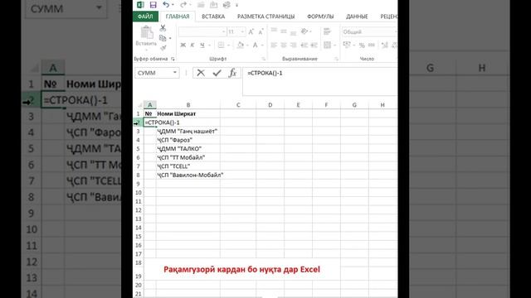Image resolution: width=531 pixels, height=298 pixels.
Task: Select all cells via corner triangle
Action: point(139,105)
